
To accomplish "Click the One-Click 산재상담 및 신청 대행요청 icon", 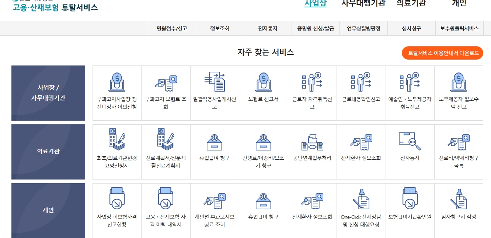I will point(361,205).
